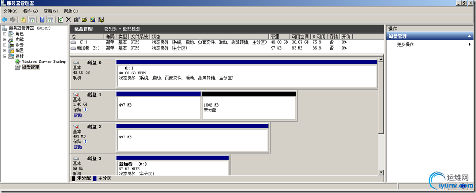
Task: Select the 新加卷 (E:) partition on 磁盘 3
Action: tap(173, 165)
